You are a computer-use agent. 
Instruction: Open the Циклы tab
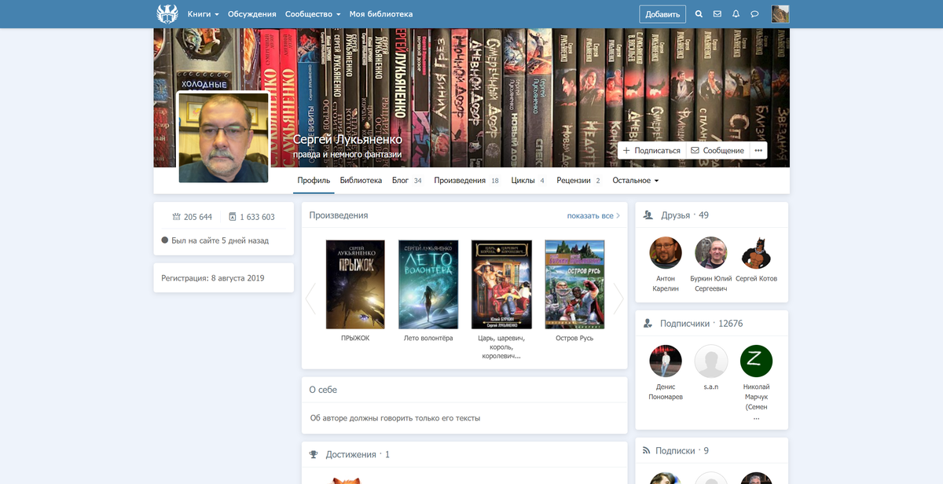527,180
